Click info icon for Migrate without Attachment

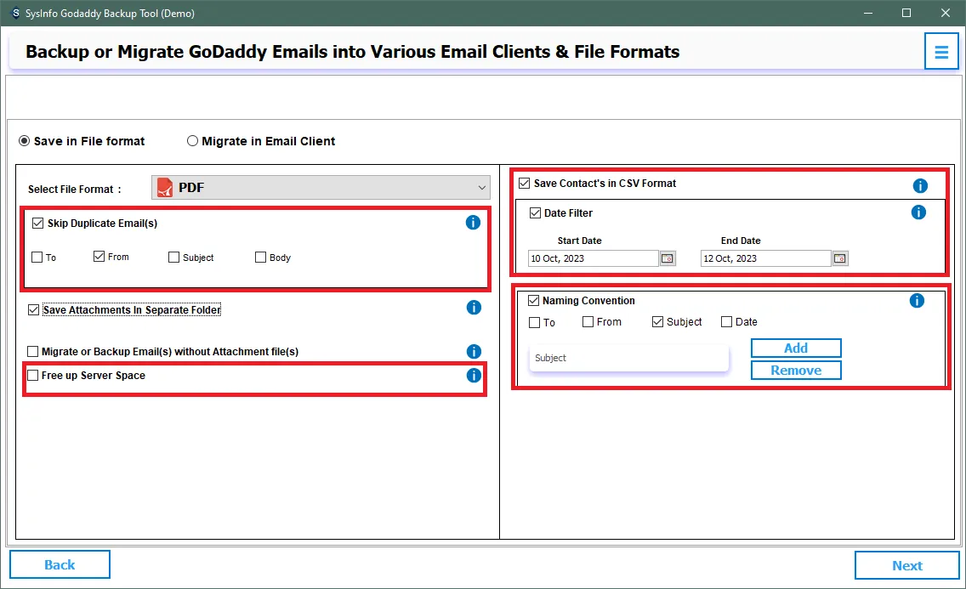[x=474, y=351]
